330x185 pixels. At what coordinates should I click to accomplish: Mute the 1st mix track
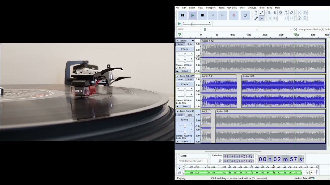tap(180, 44)
